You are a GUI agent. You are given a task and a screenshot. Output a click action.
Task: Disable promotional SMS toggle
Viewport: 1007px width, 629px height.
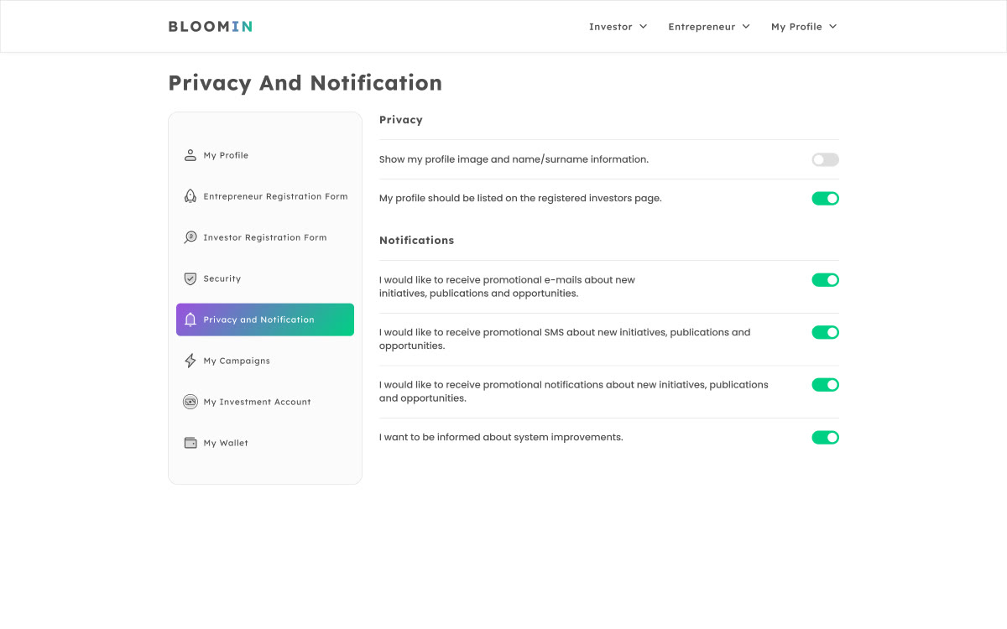[x=825, y=332]
